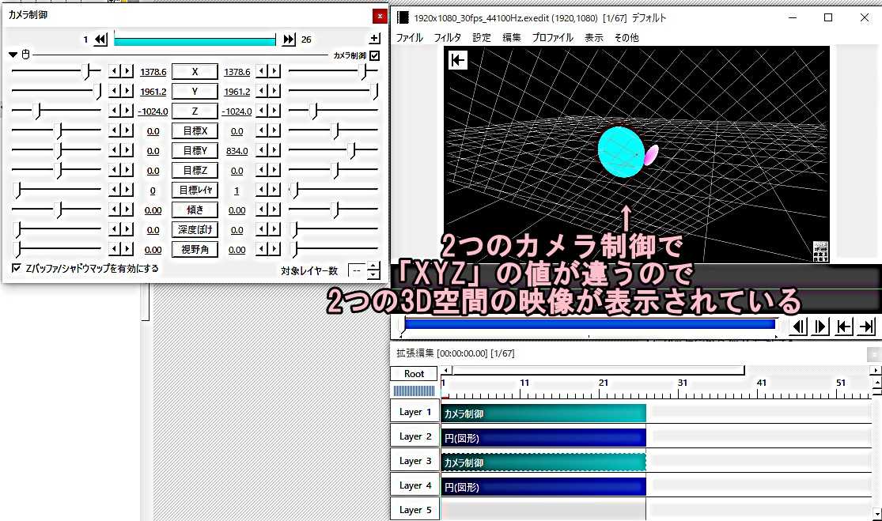Screen dimensions: 882x521
Task: Collapse the camera control section with the triangle
Action: (13, 55)
